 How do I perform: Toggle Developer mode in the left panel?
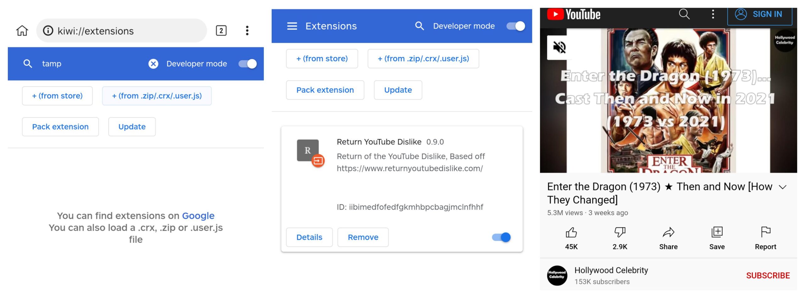247,63
